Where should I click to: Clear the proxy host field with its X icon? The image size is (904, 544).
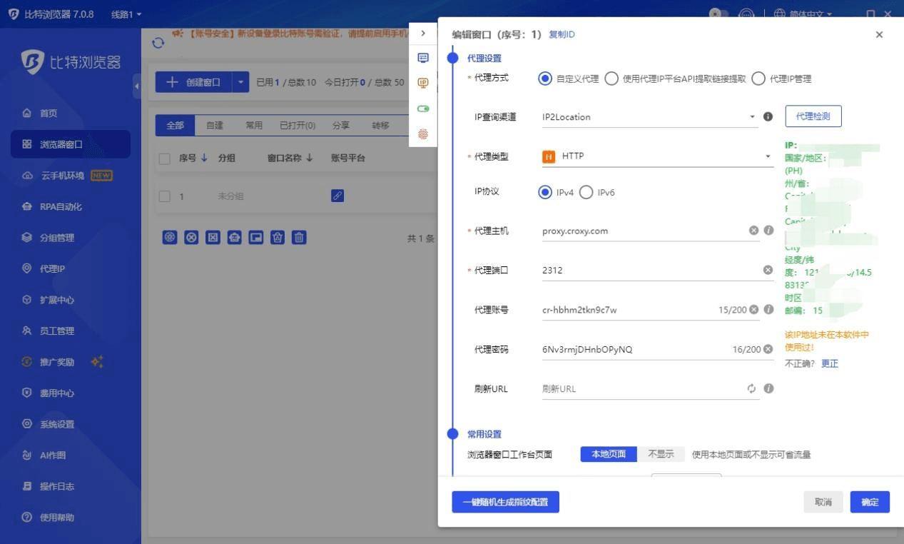[753, 231]
